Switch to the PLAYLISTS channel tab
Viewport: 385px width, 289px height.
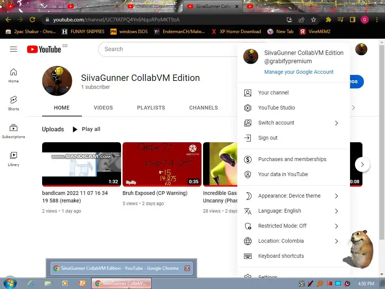151,108
